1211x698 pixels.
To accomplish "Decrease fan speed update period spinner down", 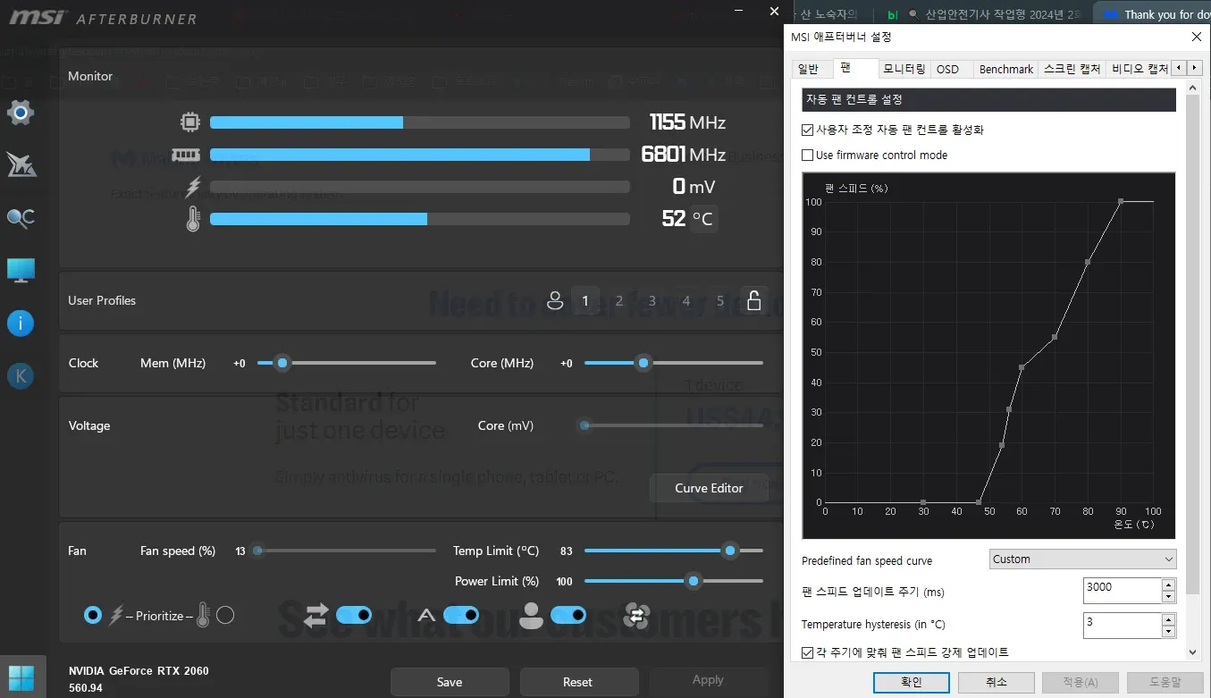I will coord(1168,597).
